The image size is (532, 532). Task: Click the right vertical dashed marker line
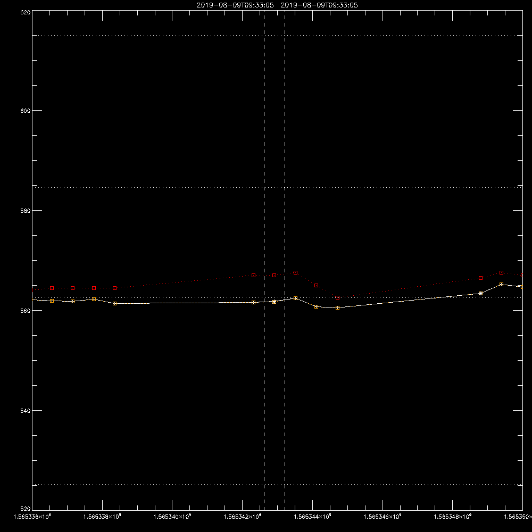(285, 260)
